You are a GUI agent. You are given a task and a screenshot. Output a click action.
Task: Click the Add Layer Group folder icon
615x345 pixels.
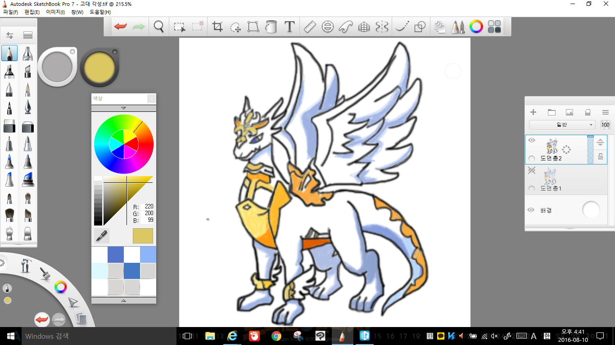[x=552, y=112]
